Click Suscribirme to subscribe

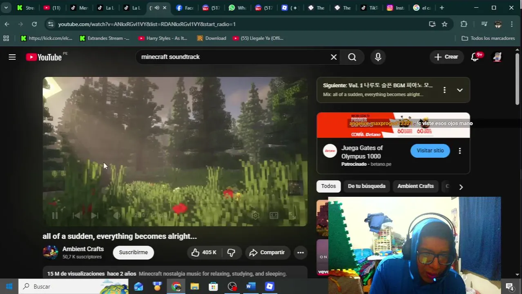click(x=133, y=252)
